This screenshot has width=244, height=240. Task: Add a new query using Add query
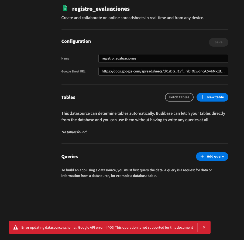(212, 156)
